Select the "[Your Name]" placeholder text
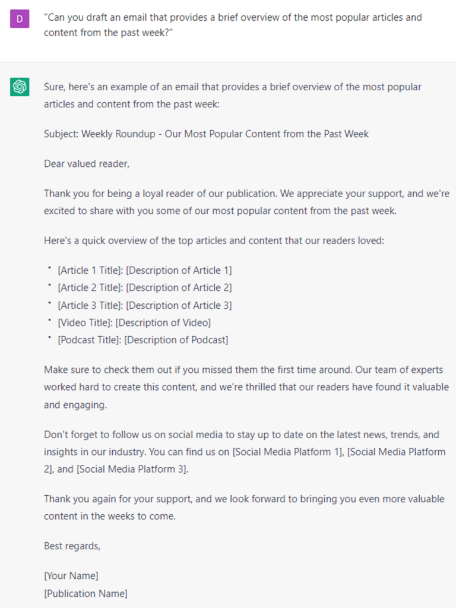This screenshot has height=608, width=456. (71, 575)
